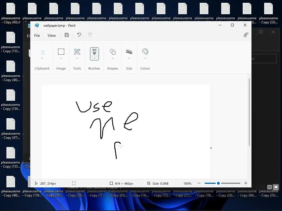Zoom in with the plus button
282x211 pixels.
246,183
